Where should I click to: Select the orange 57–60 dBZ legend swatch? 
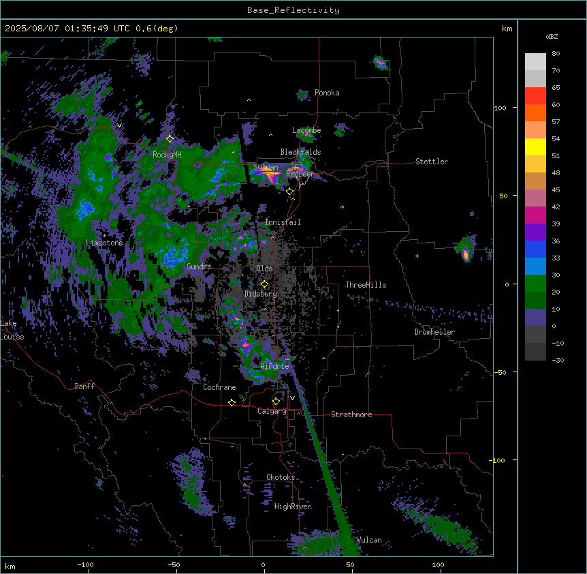(535, 112)
